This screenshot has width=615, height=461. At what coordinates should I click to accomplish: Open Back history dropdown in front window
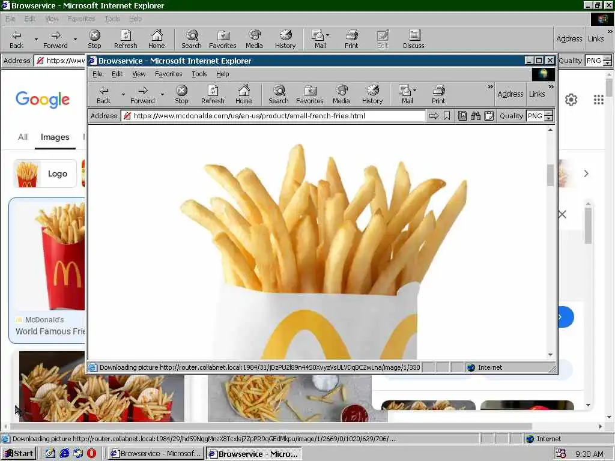click(x=123, y=94)
